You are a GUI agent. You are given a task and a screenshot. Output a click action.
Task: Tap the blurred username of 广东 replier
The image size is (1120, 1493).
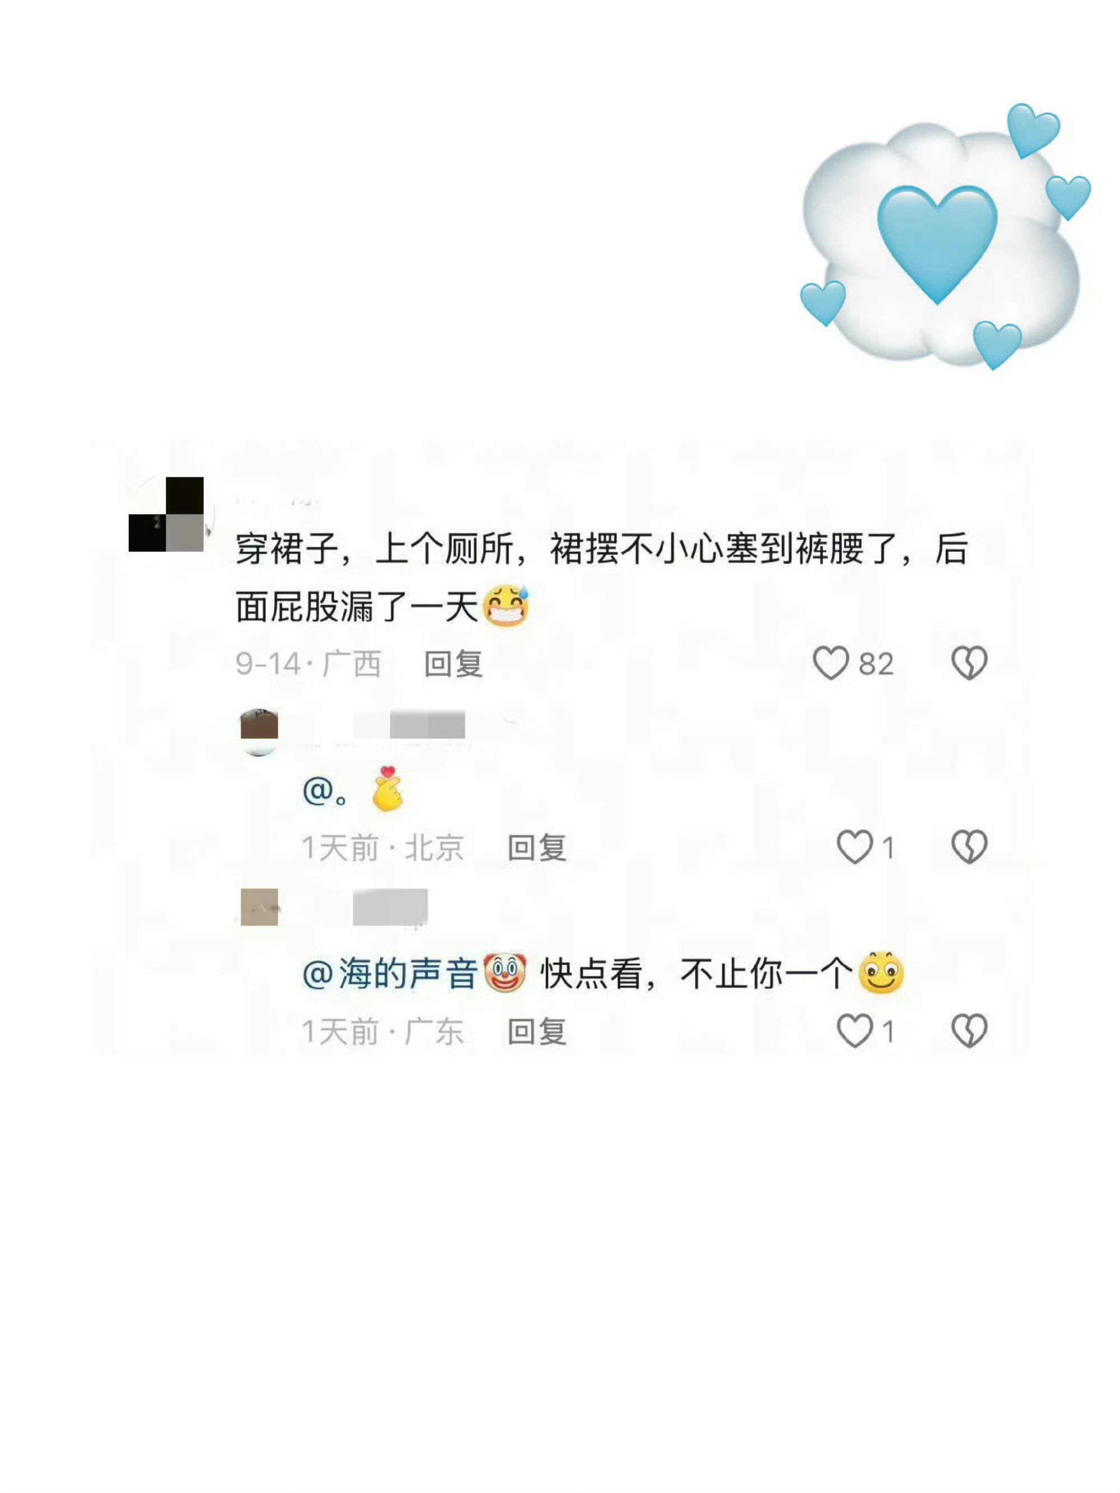(x=390, y=906)
